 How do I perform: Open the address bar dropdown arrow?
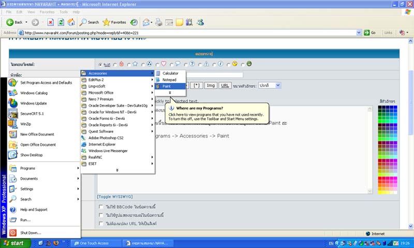click(359, 33)
